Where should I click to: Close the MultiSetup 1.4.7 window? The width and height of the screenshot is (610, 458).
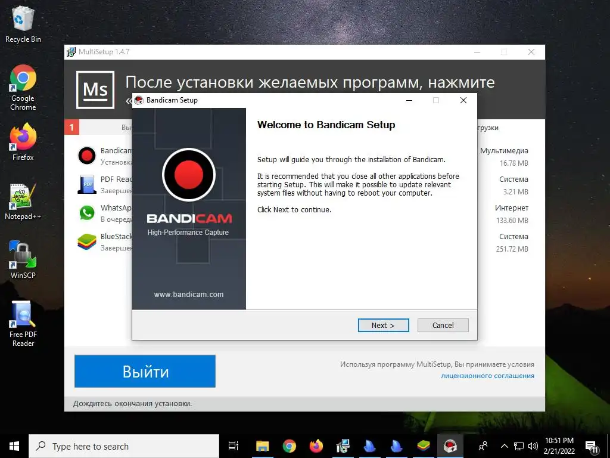[531, 52]
